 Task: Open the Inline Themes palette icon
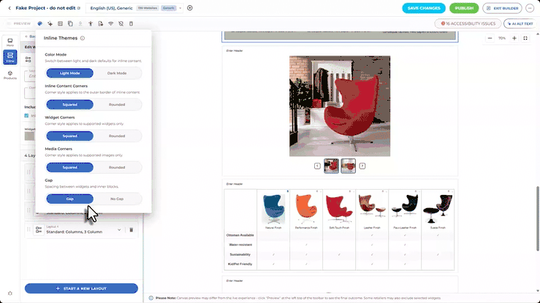click(x=40, y=24)
